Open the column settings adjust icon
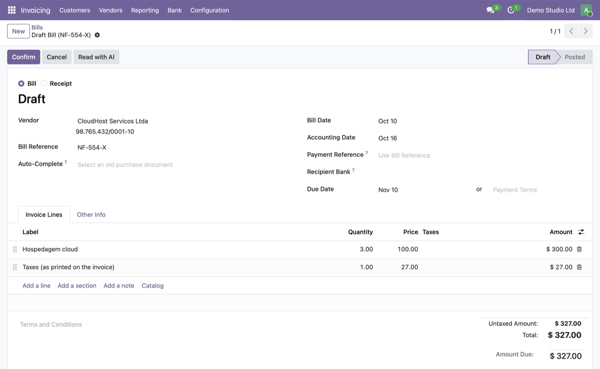This screenshot has height=369, width=600. coord(581,232)
